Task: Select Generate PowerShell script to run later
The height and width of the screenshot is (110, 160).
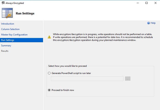Action: coord(49,73)
